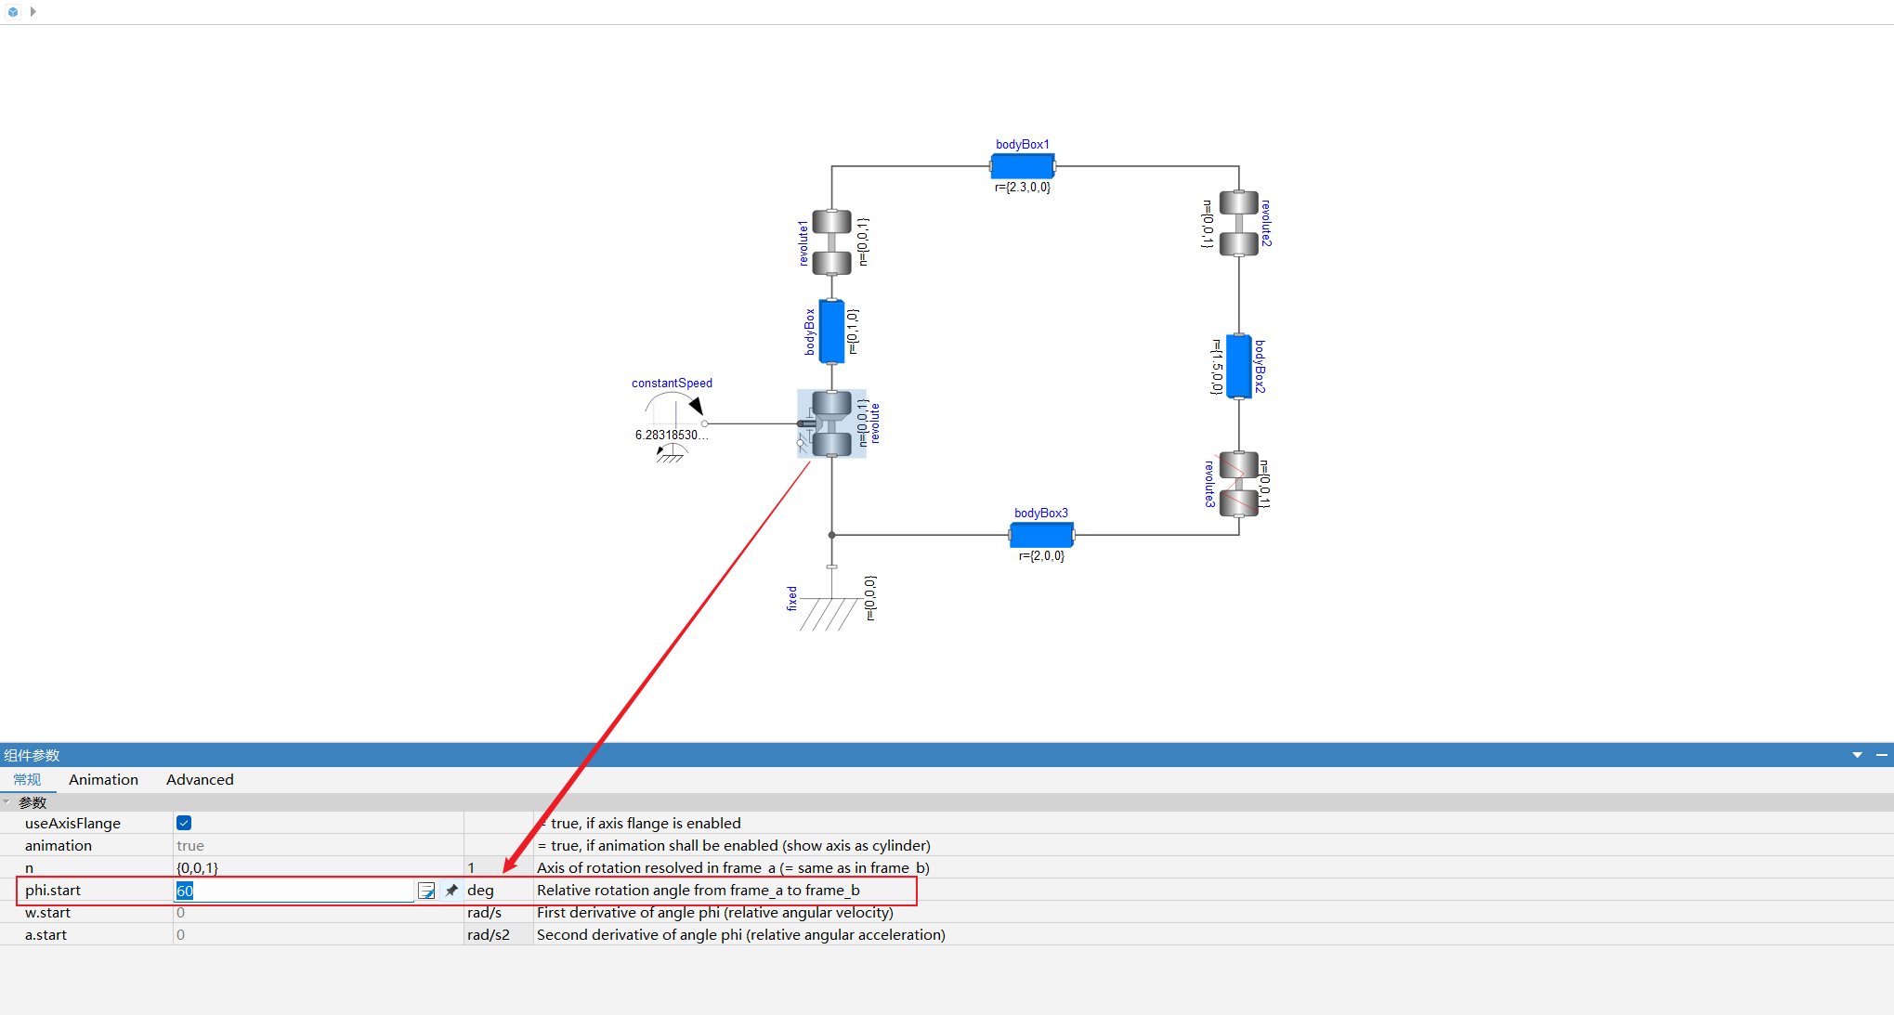Select the constantSpeed source component

point(674,425)
